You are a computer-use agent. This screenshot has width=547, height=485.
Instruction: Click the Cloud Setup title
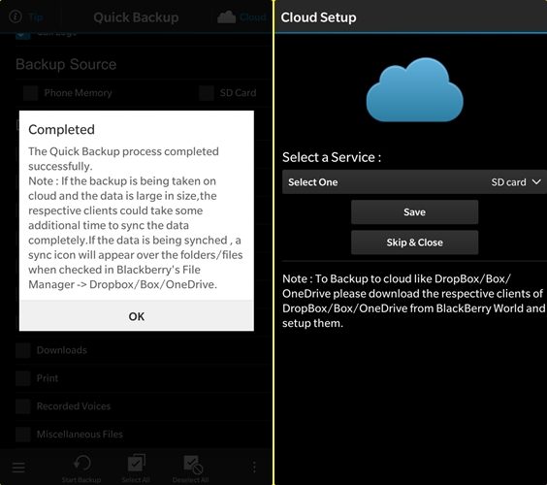(x=318, y=17)
